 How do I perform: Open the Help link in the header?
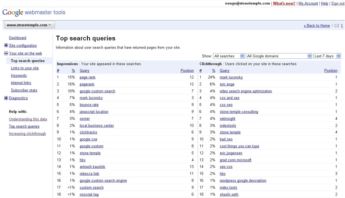point(324,3)
